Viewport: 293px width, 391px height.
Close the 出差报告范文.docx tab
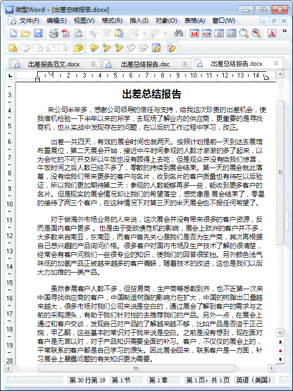[94, 64]
